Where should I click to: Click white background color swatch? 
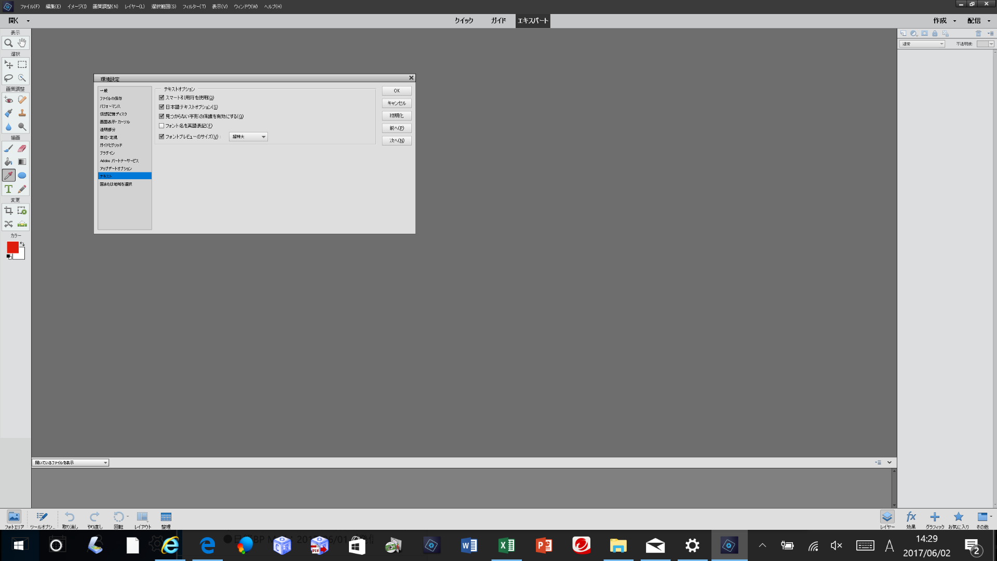(20, 255)
